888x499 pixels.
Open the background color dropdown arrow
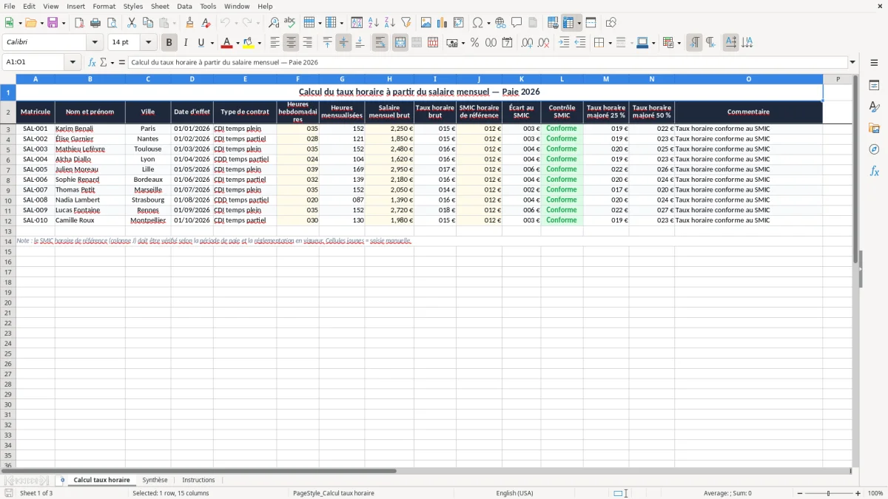coord(259,43)
